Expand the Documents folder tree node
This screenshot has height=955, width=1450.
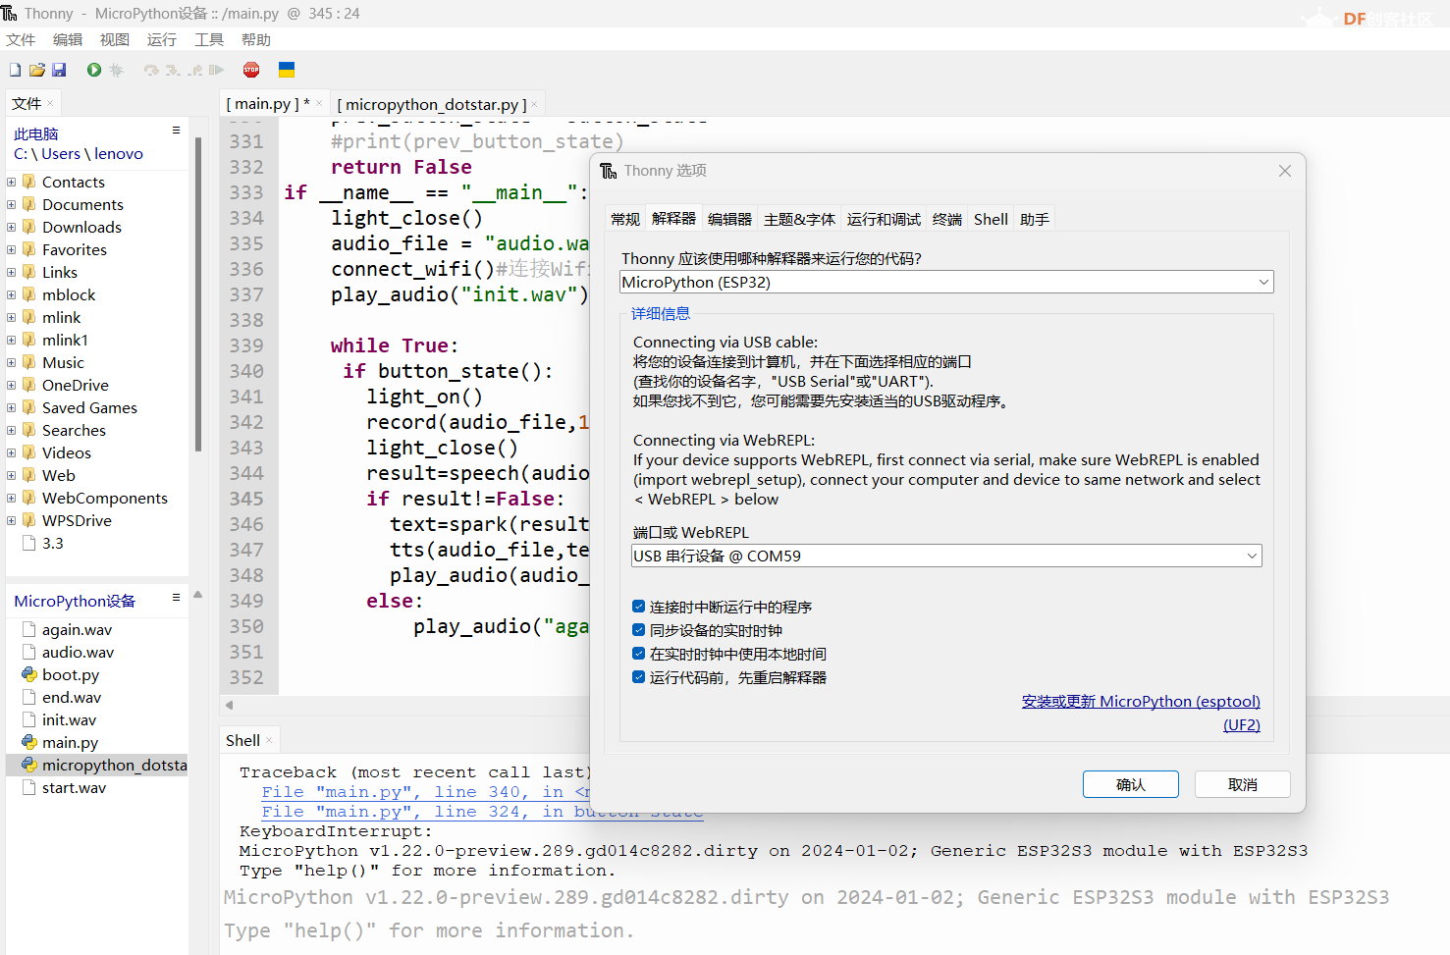(12, 204)
